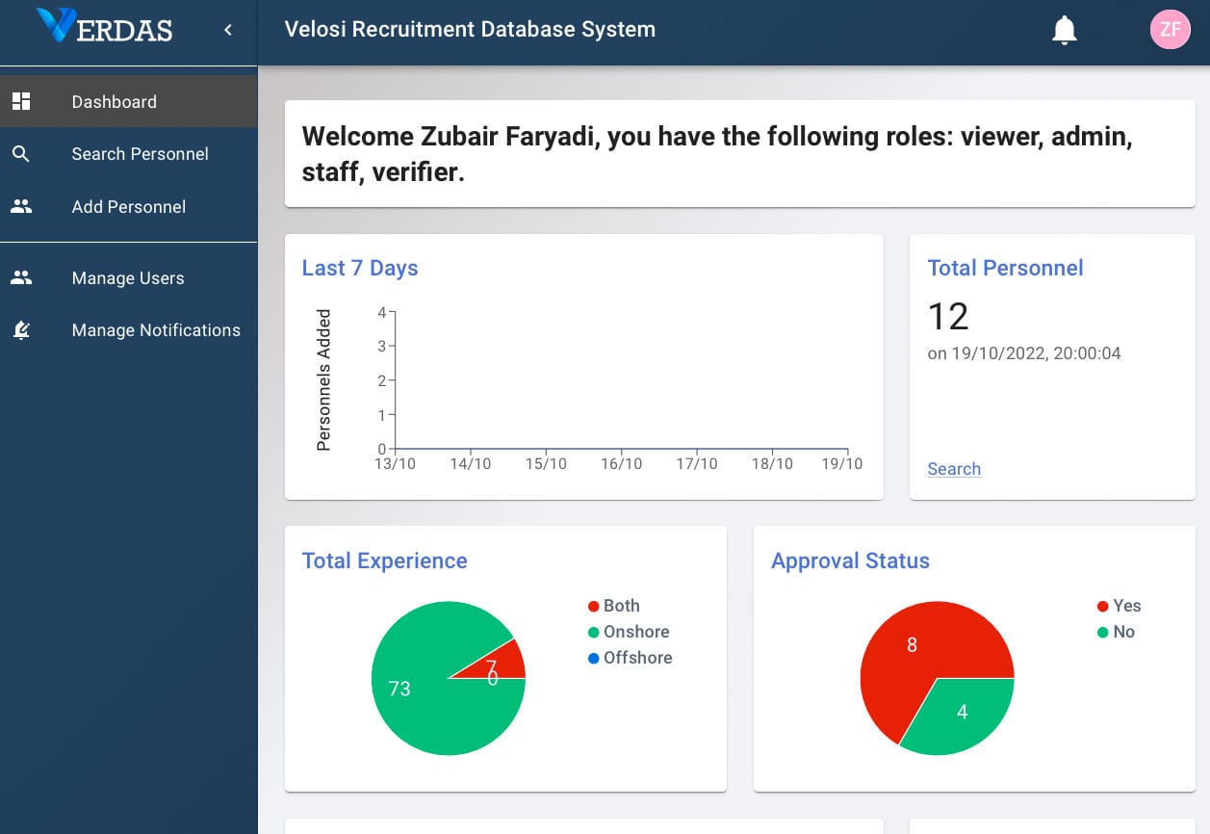Click the total personnel count 12
Image resolution: width=1210 pixels, height=834 pixels.
coord(948,316)
